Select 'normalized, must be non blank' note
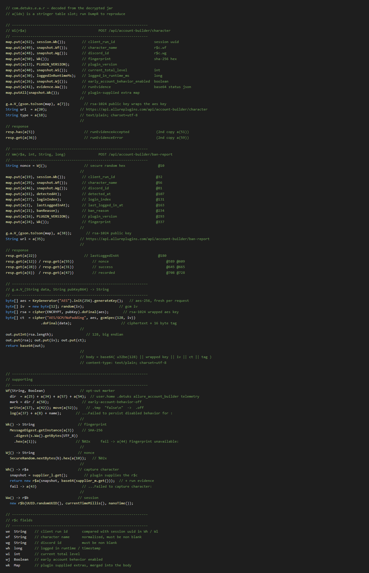The width and height of the screenshot is (369, 573). (112, 537)
